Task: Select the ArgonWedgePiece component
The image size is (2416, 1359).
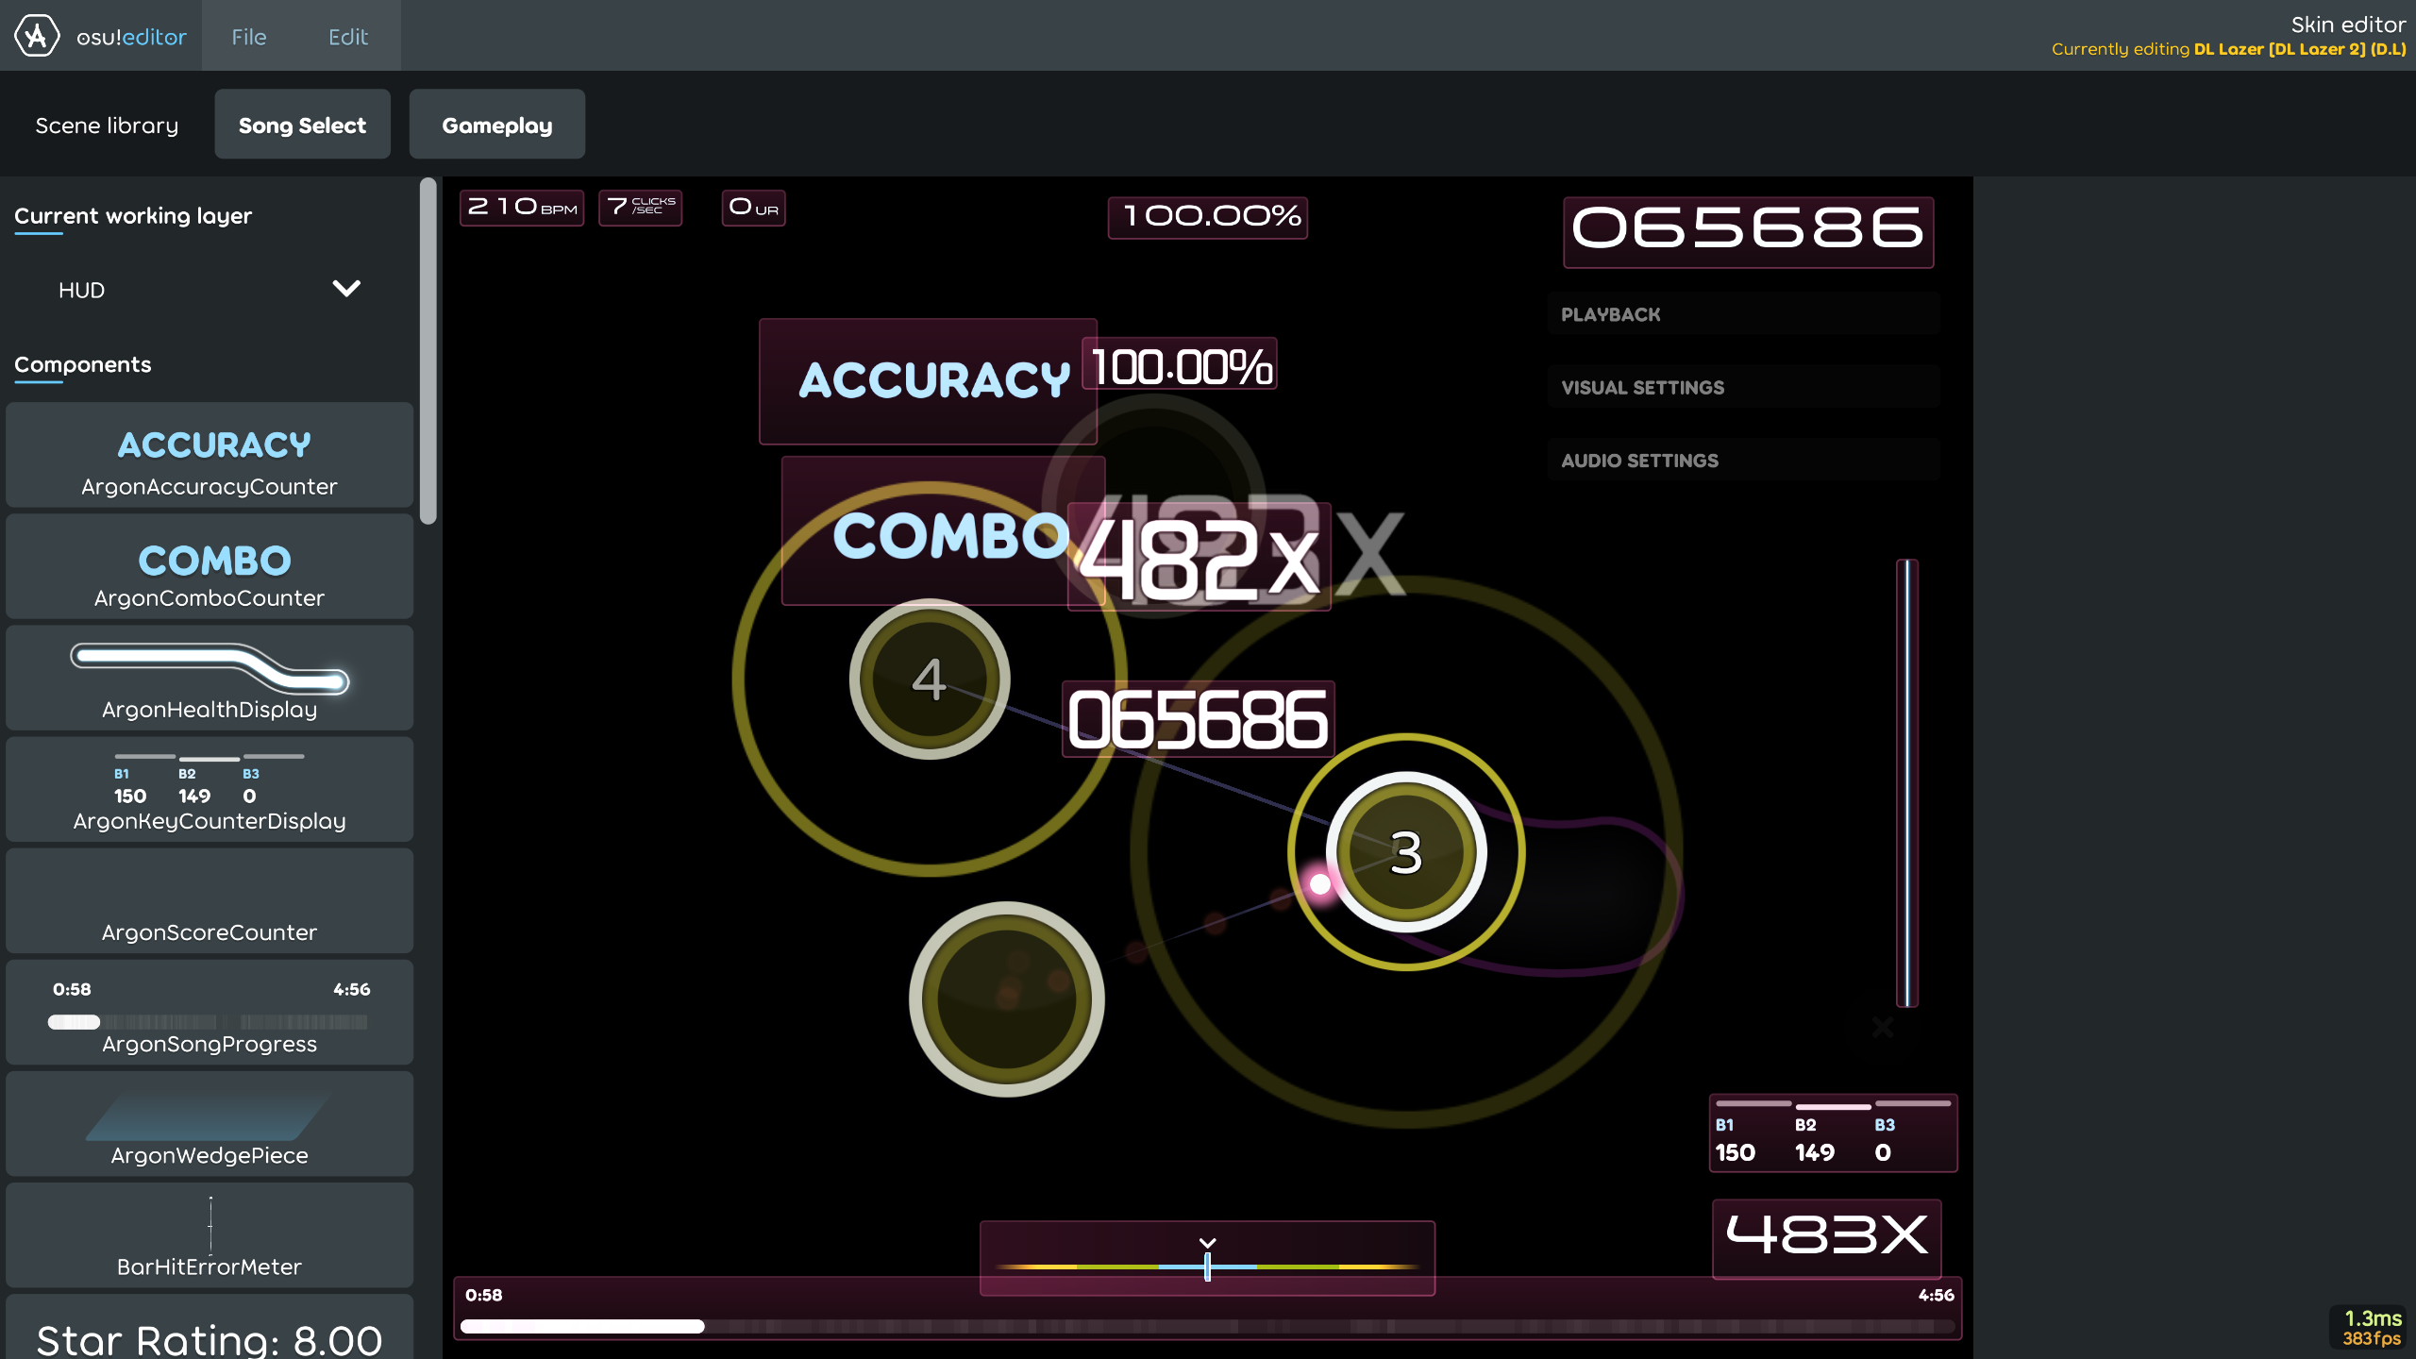Action: (x=210, y=1123)
